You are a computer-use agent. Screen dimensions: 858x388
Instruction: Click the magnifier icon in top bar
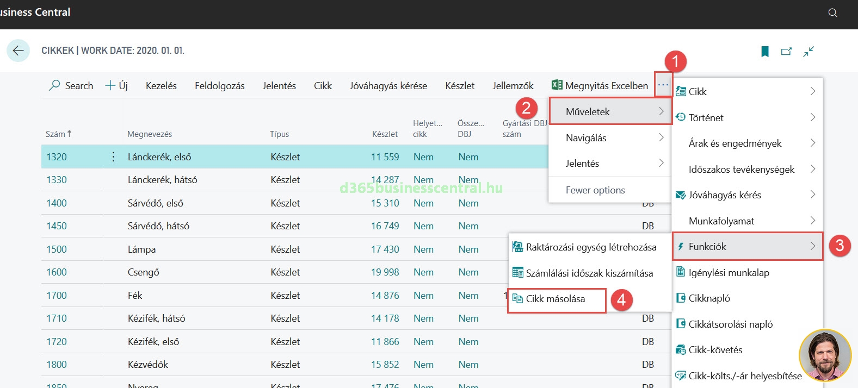(x=832, y=12)
